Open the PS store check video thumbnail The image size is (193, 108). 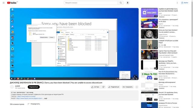click(149, 105)
